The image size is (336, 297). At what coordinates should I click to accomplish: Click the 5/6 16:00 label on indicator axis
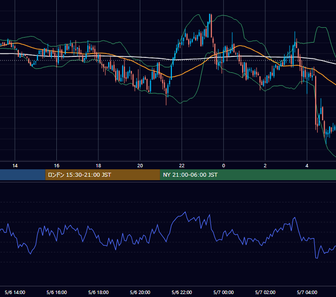[56, 292]
